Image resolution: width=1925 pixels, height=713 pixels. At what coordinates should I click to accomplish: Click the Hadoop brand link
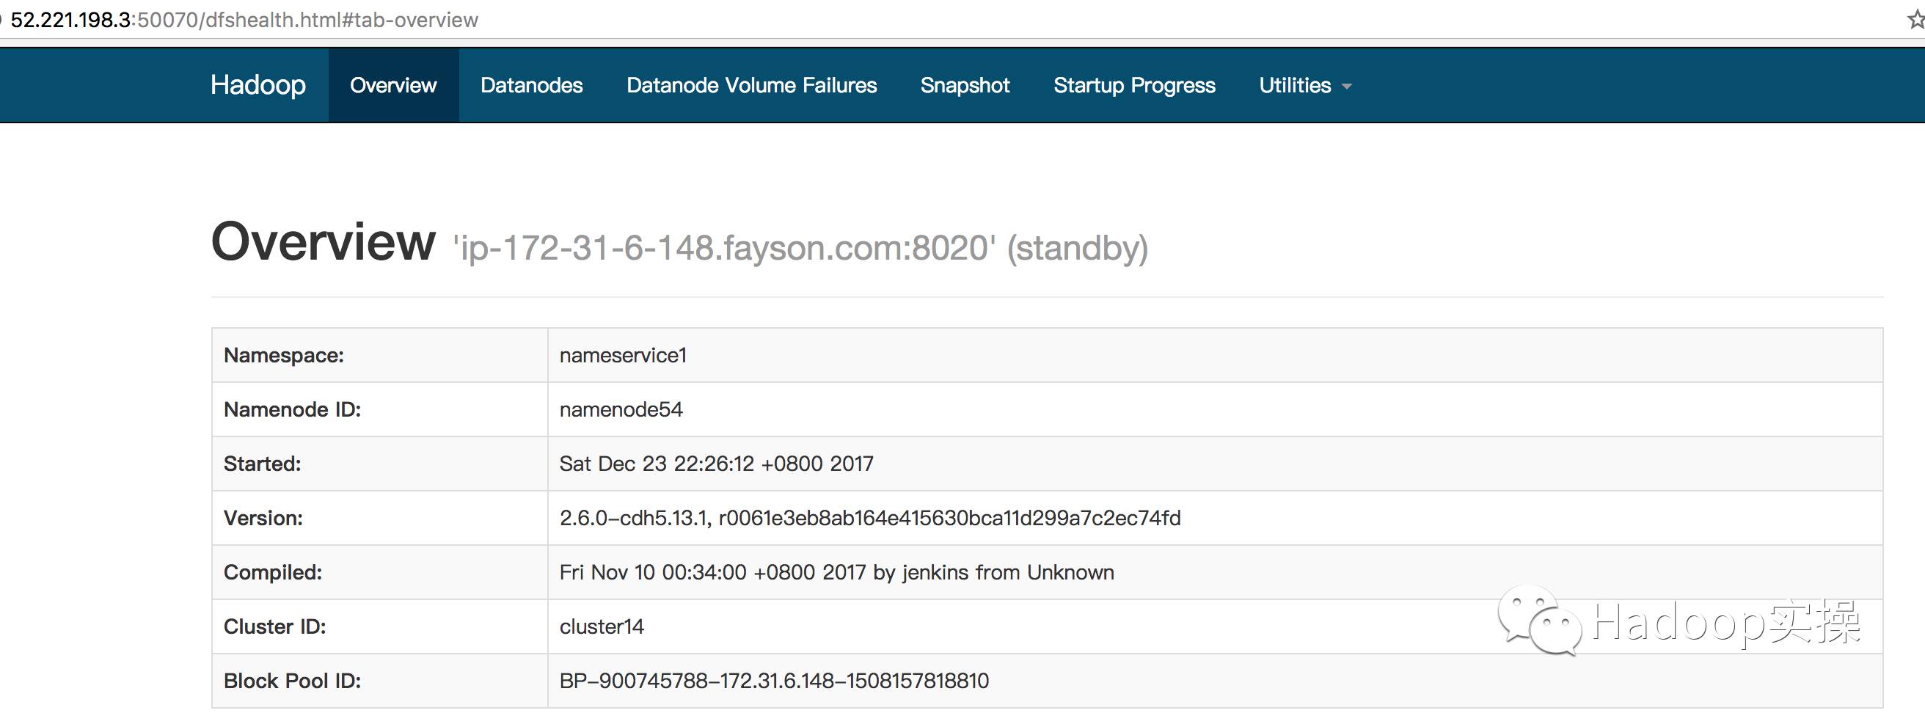[257, 85]
